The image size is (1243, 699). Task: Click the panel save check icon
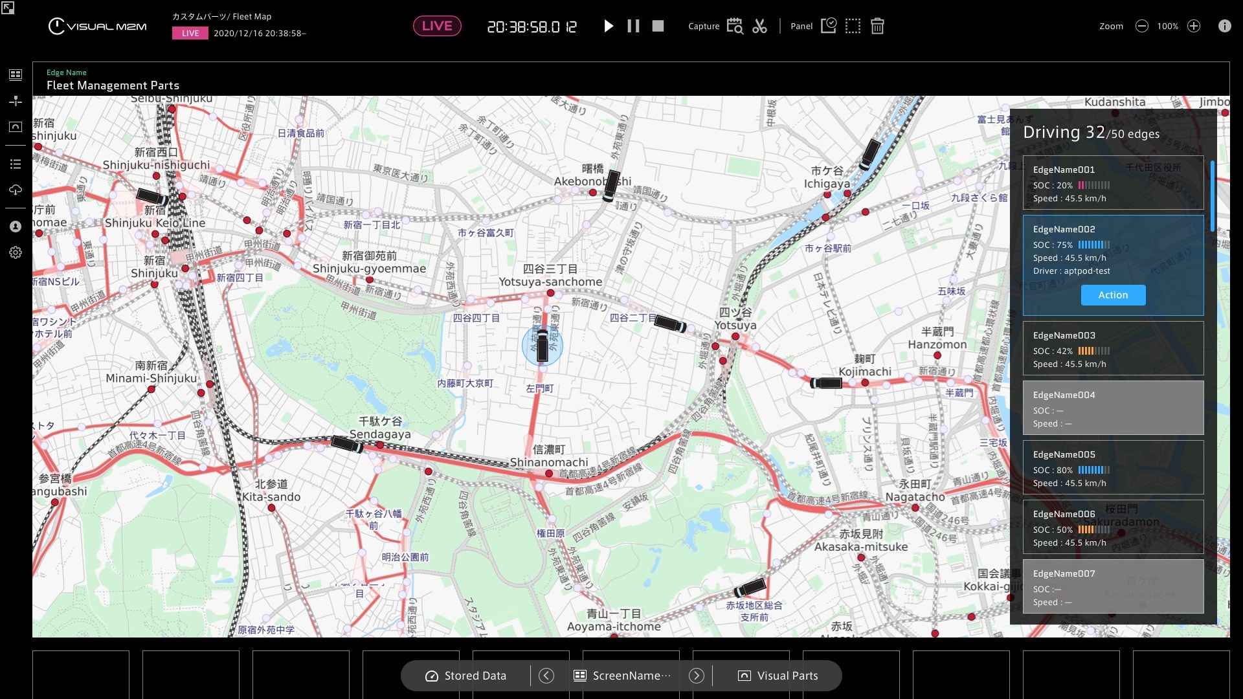pyautogui.click(x=829, y=26)
